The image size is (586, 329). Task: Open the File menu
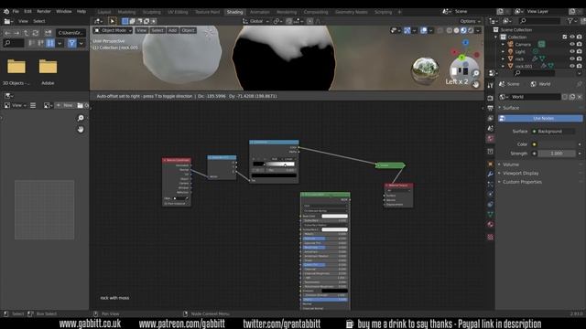tap(16, 12)
